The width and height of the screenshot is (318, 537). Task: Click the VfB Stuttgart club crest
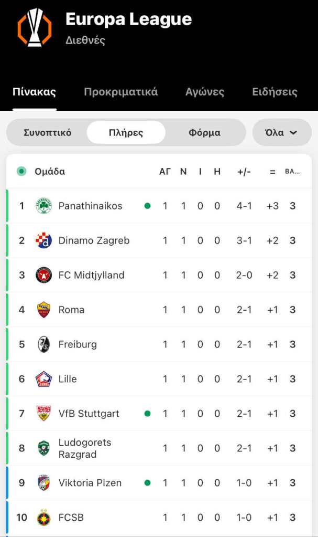pyautogui.click(x=43, y=414)
